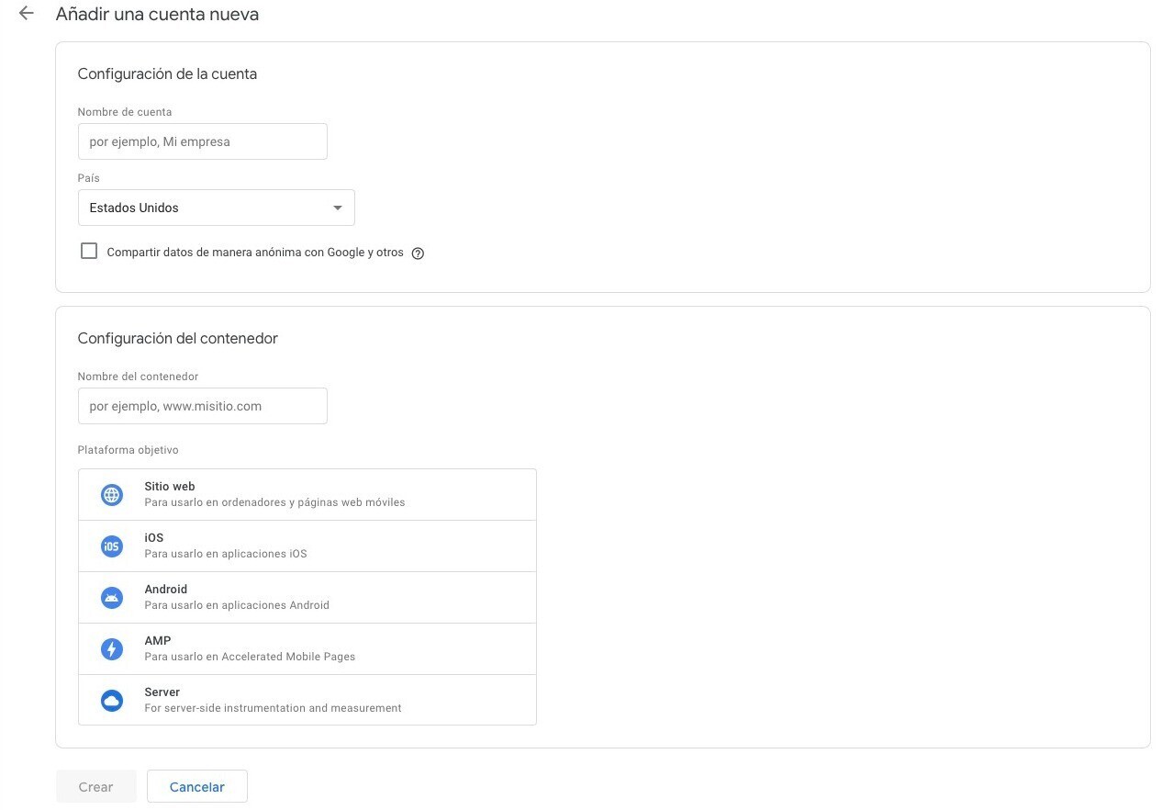Select the AMP platform option
This screenshot has height=810, width=1162.
(307, 649)
